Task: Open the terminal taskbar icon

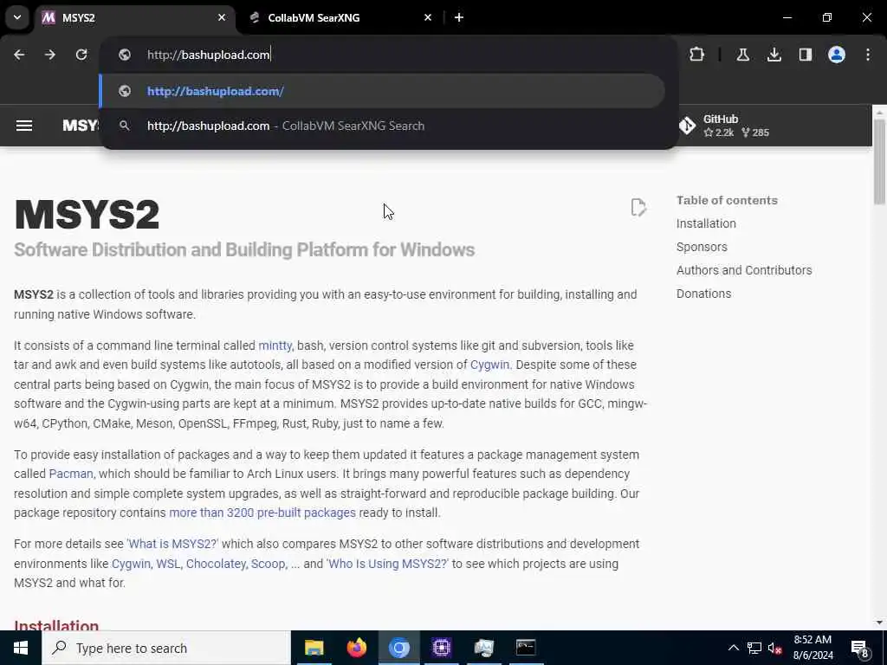Action: (526, 648)
